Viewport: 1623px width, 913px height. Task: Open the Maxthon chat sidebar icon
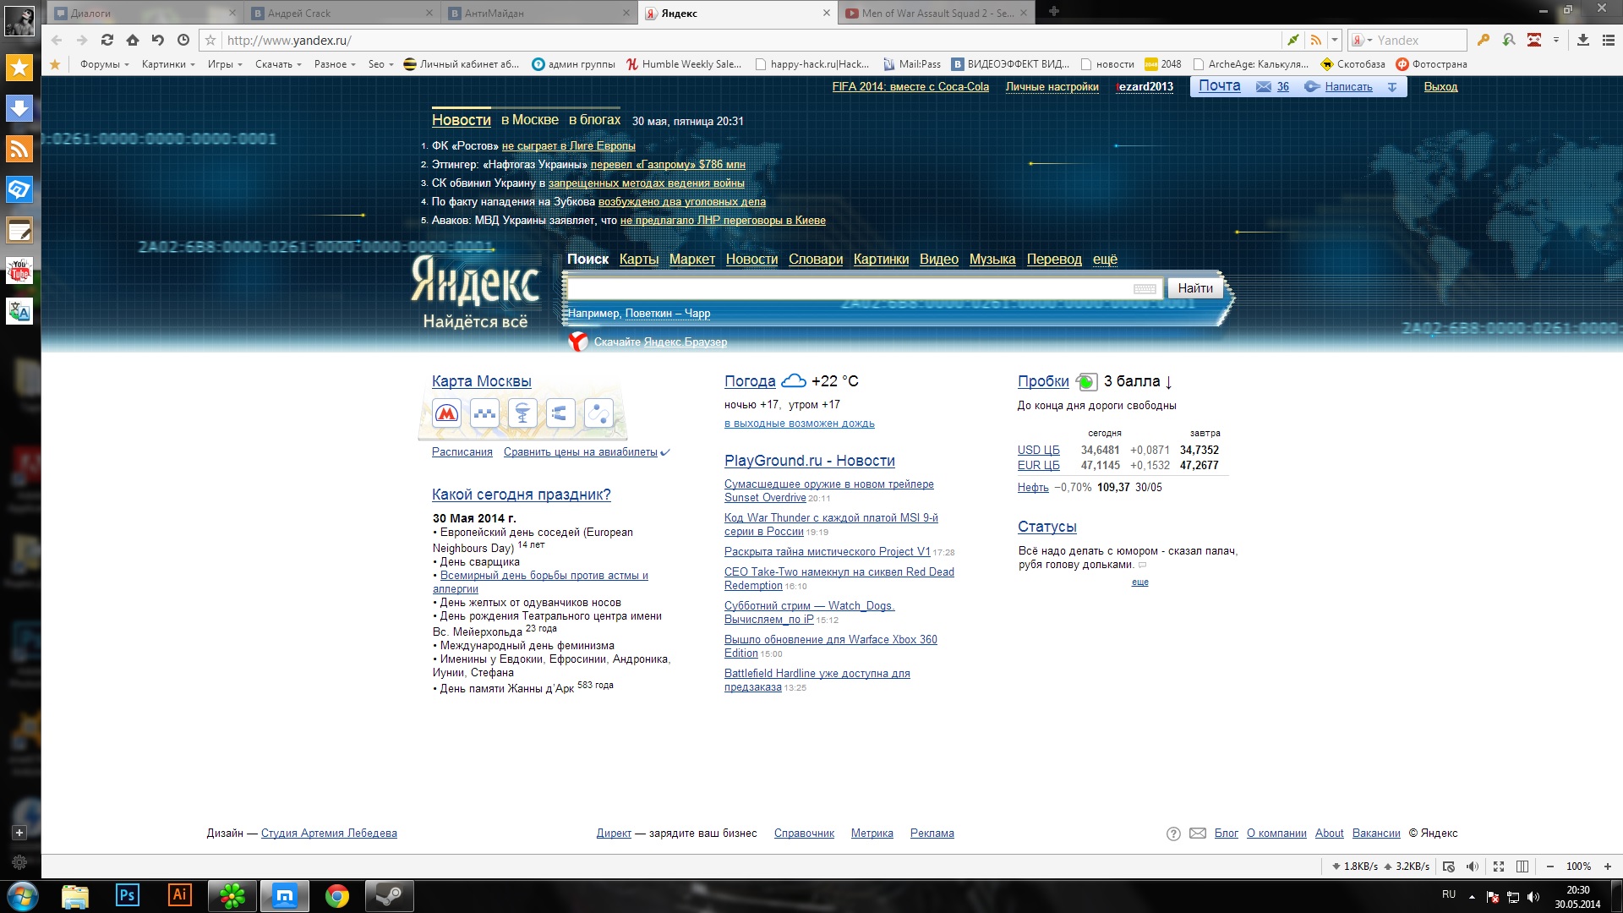(19, 189)
